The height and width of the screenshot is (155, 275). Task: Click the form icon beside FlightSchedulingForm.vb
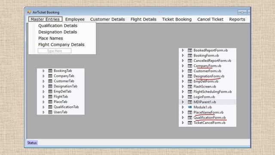click(x=190, y=92)
